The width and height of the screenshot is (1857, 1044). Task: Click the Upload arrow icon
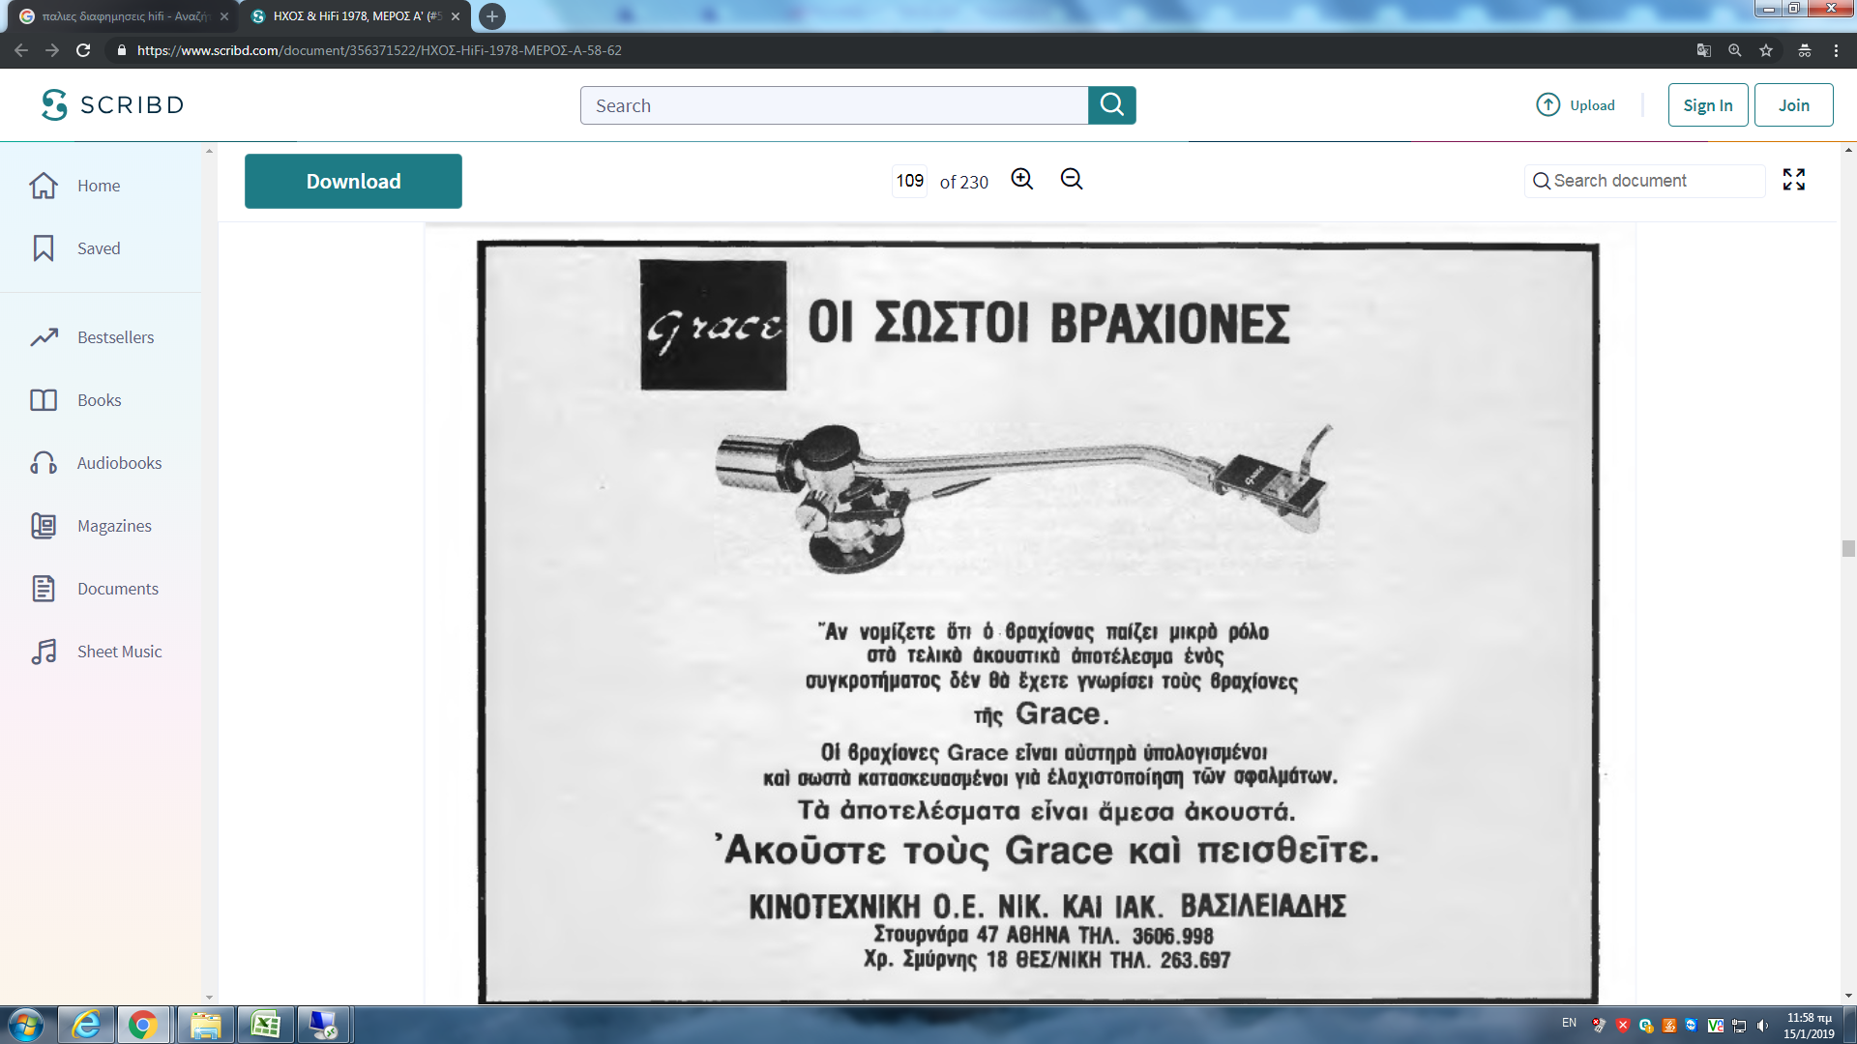pos(1547,105)
